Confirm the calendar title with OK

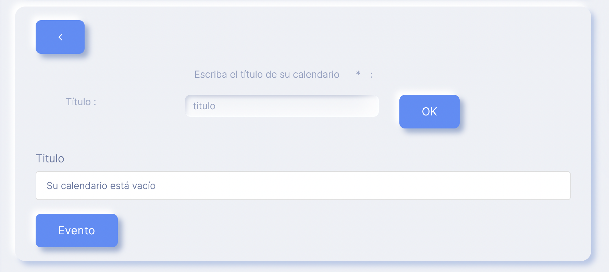tap(429, 112)
